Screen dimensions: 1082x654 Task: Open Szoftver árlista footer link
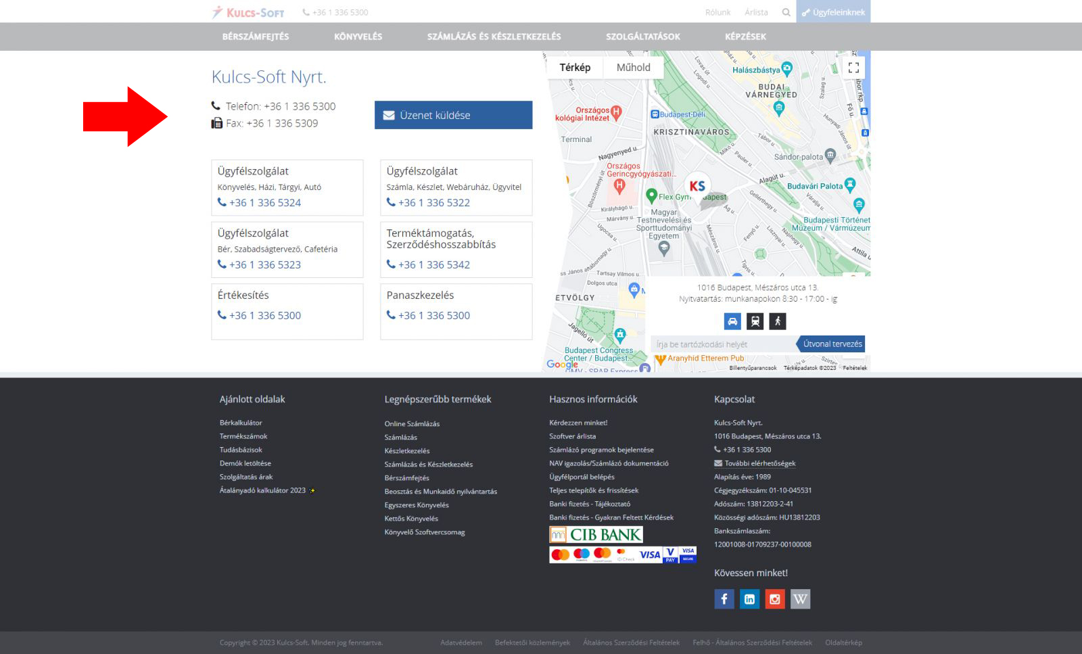[x=572, y=436]
